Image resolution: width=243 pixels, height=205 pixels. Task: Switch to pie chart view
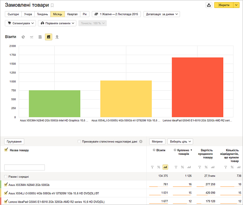pyautogui.click(x=23, y=37)
